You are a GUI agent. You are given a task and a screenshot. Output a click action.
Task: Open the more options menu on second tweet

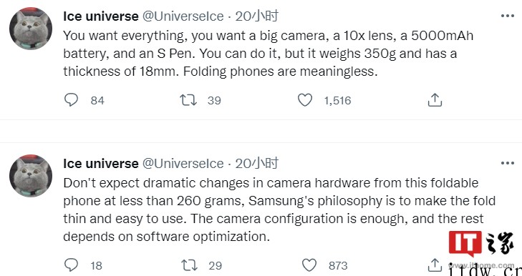508,163
